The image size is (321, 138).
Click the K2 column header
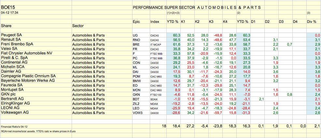pos(202,21)
